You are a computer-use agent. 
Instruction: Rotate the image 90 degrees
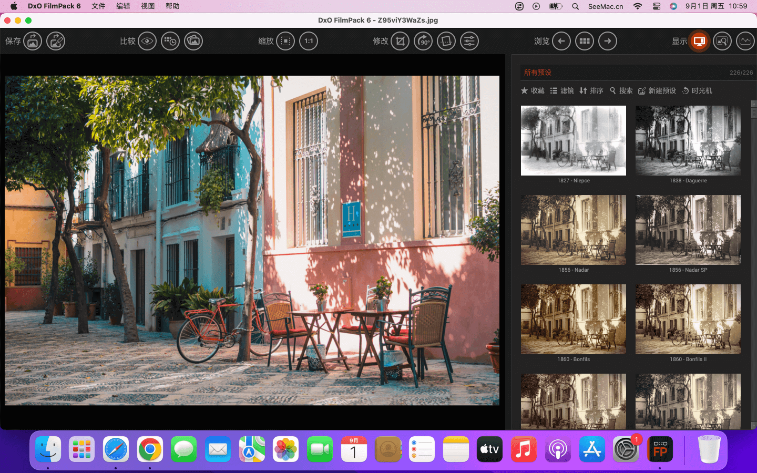(x=423, y=41)
